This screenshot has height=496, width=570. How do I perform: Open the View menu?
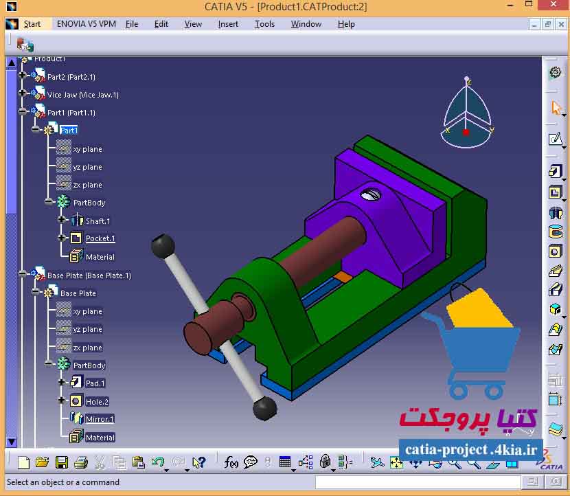pyautogui.click(x=193, y=24)
